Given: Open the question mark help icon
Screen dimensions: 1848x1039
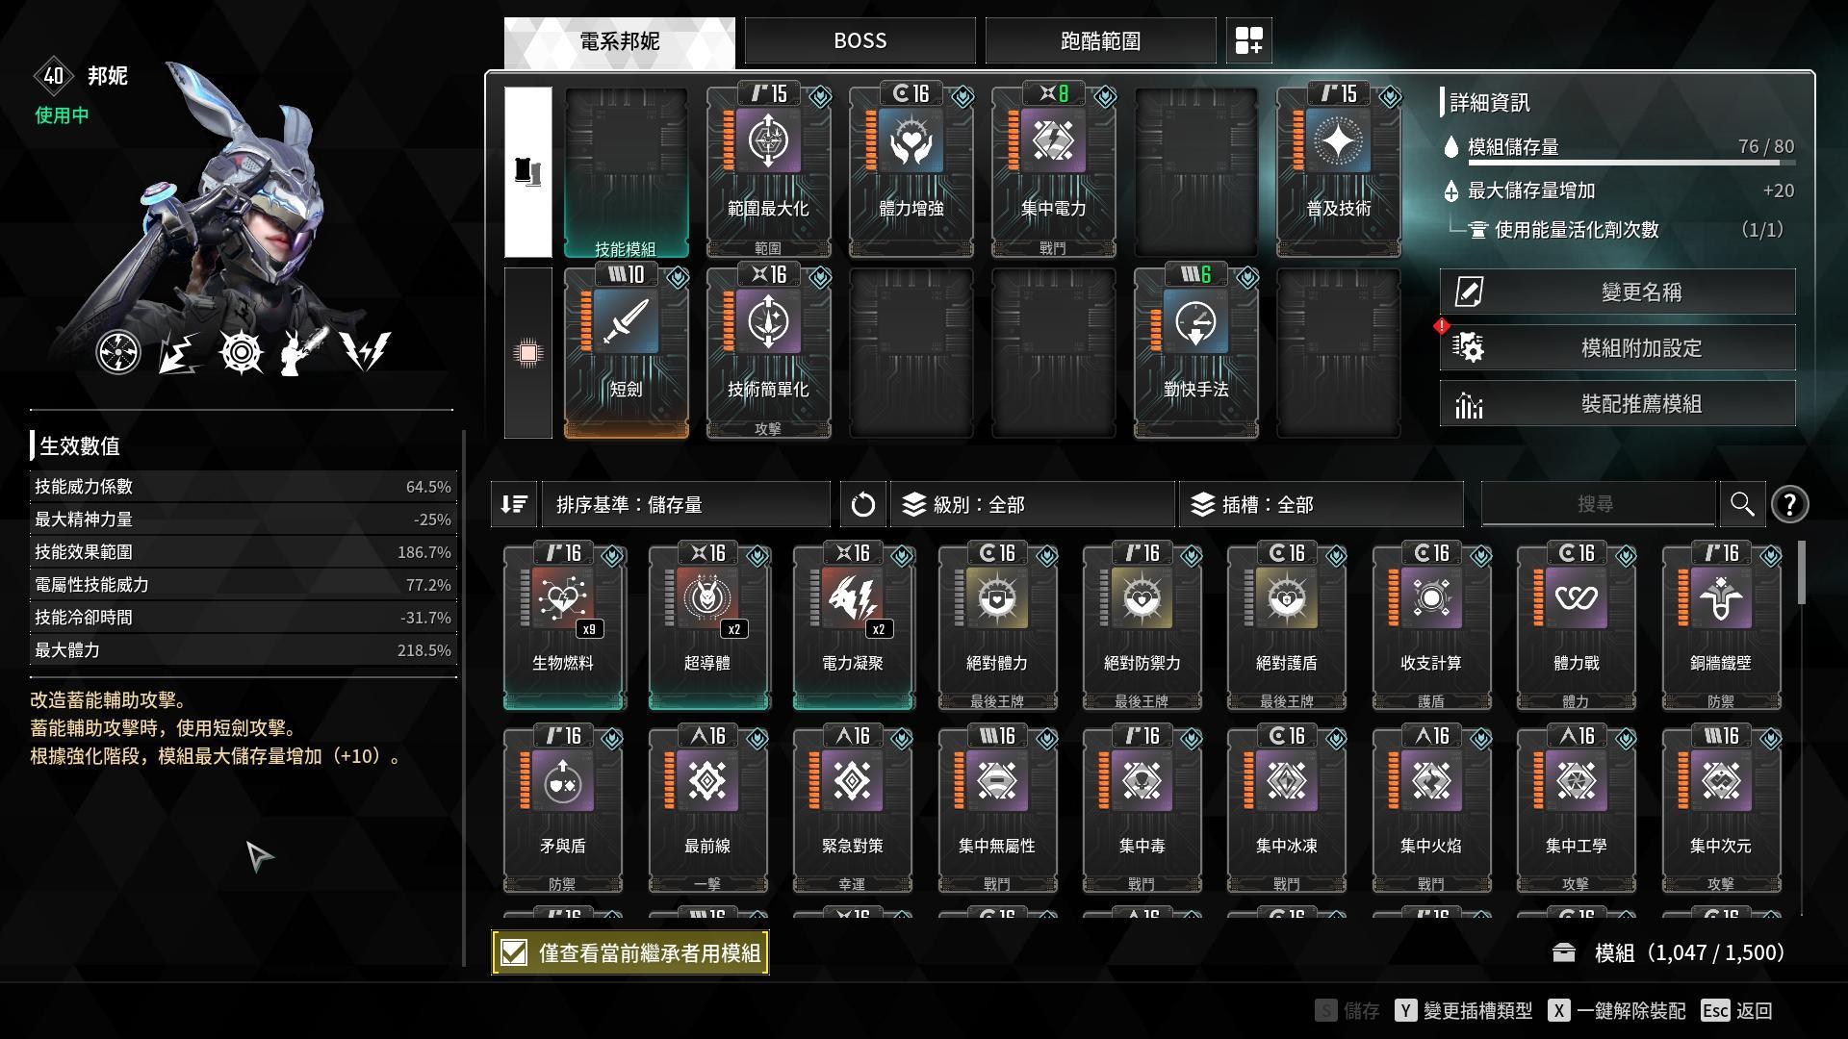Looking at the screenshot, I should (x=1789, y=504).
